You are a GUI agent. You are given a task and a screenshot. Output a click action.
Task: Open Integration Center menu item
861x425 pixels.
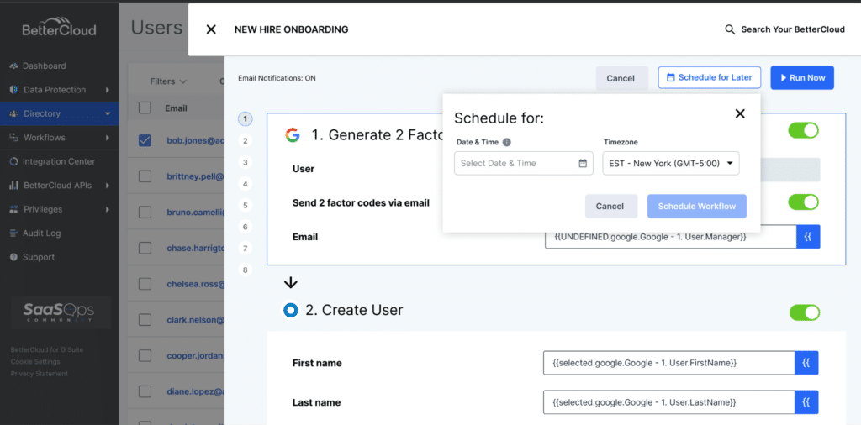[x=60, y=162]
